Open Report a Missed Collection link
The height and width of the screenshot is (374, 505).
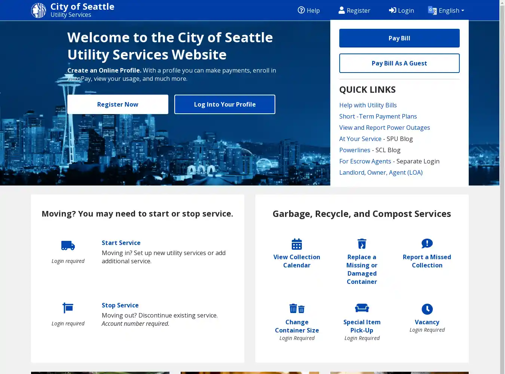427,261
